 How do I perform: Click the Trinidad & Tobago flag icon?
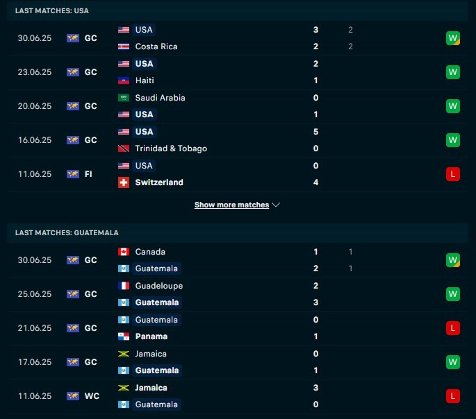click(124, 148)
